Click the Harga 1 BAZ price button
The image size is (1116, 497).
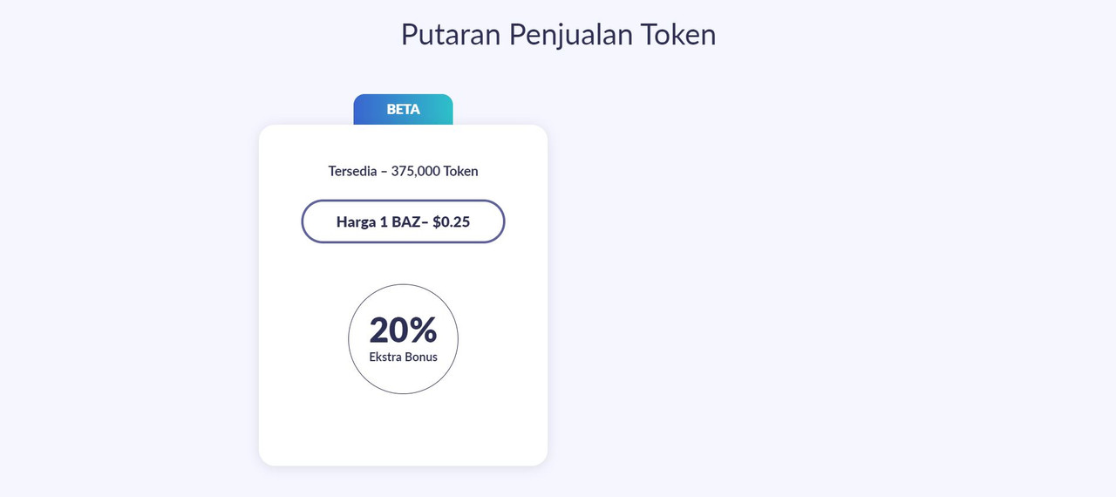pyautogui.click(x=403, y=221)
